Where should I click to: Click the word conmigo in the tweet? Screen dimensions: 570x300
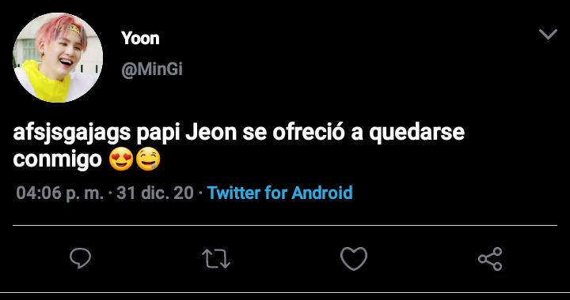(58, 159)
